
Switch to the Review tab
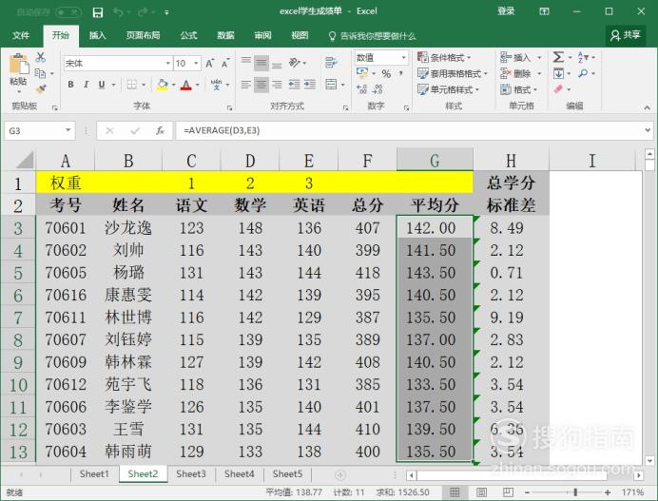(x=262, y=35)
